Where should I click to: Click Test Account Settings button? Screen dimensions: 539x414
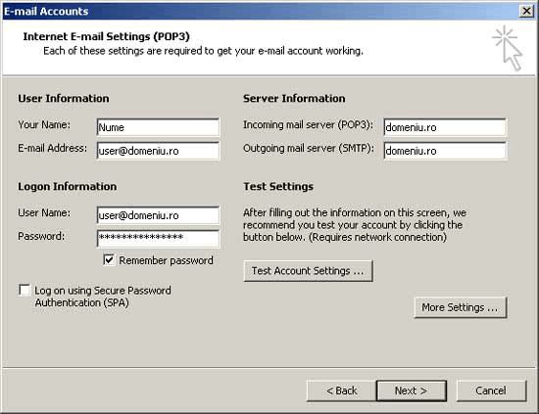[x=308, y=271]
